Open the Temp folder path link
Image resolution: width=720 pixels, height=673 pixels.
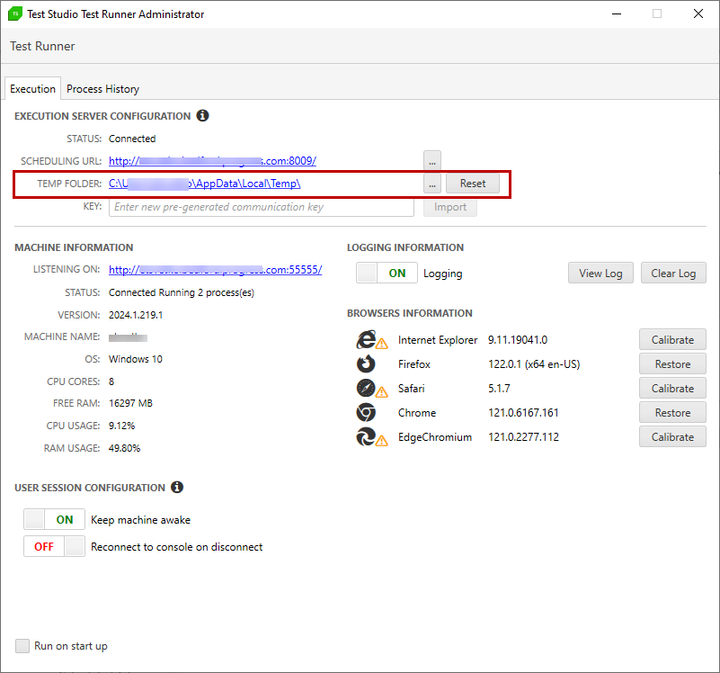pyautogui.click(x=204, y=184)
